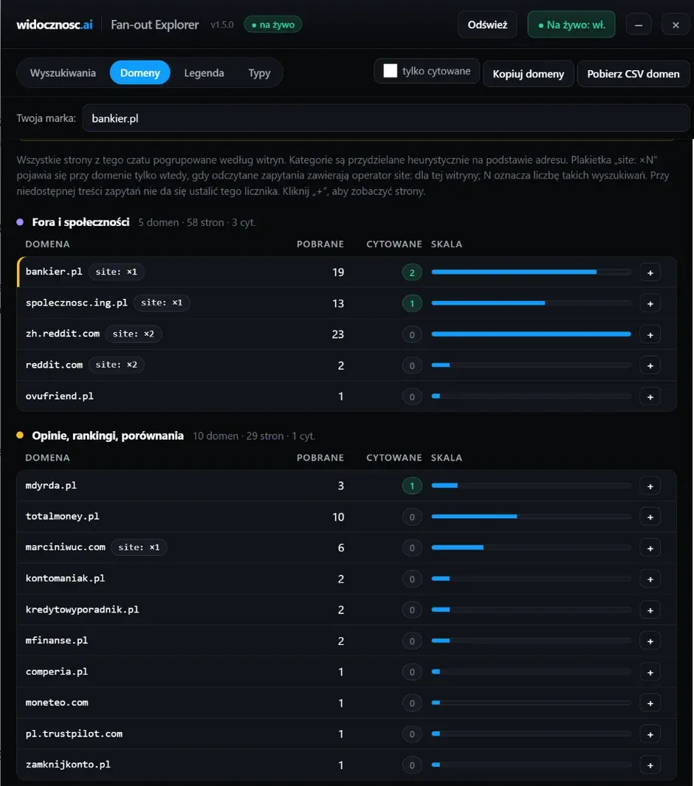Image resolution: width=694 pixels, height=786 pixels.
Task: Click the mdyrda.pl domain name
Action: click(x=51, y=485)
